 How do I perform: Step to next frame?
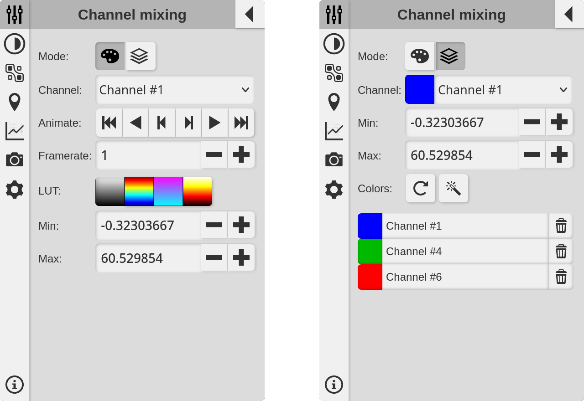[188, 123]
